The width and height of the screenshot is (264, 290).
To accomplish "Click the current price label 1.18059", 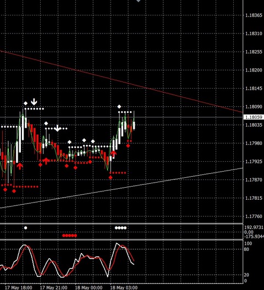I will point(254,117).
